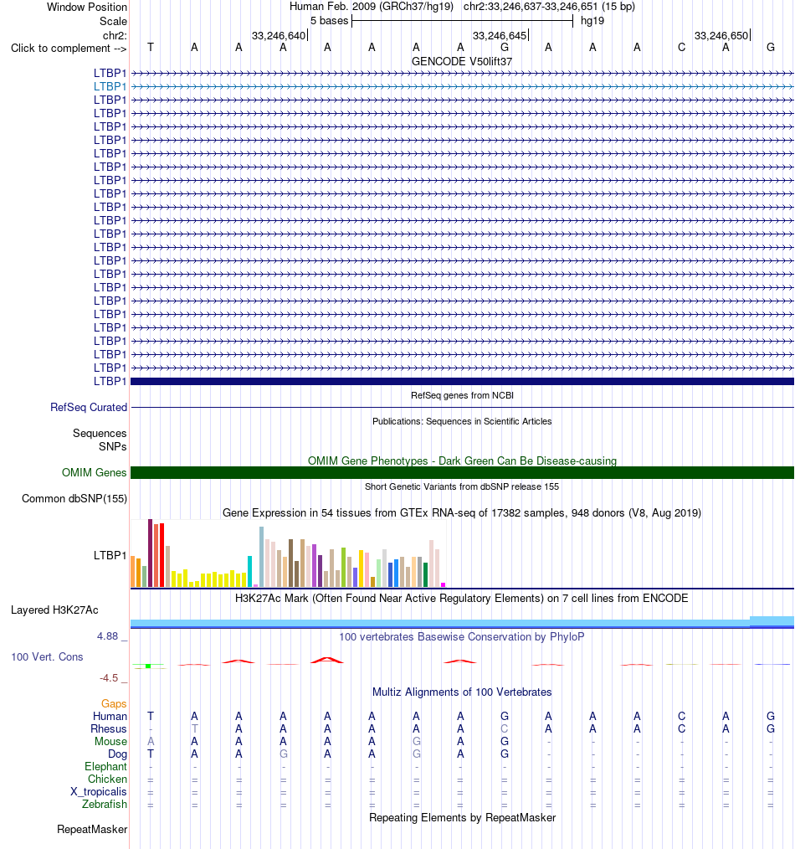Viewport: 795px width, 849px height.
Task: Click the 'Rhesus' species label
Action: 108,728
